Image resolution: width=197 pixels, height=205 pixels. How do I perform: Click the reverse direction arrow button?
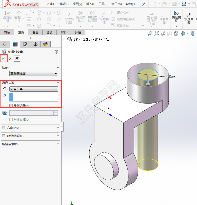[x=5, y=89]
